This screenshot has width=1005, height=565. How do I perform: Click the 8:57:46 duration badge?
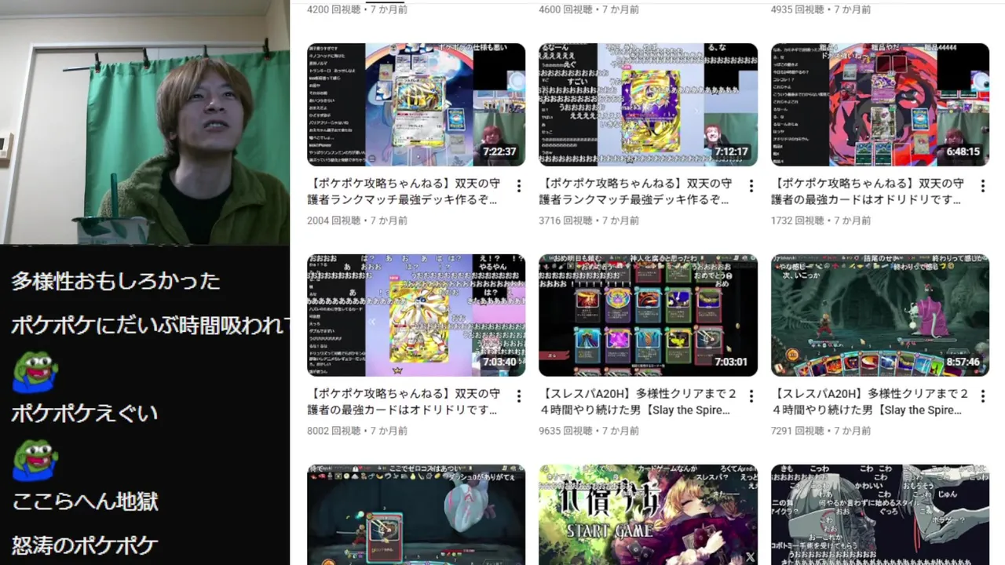click(963, 362)
